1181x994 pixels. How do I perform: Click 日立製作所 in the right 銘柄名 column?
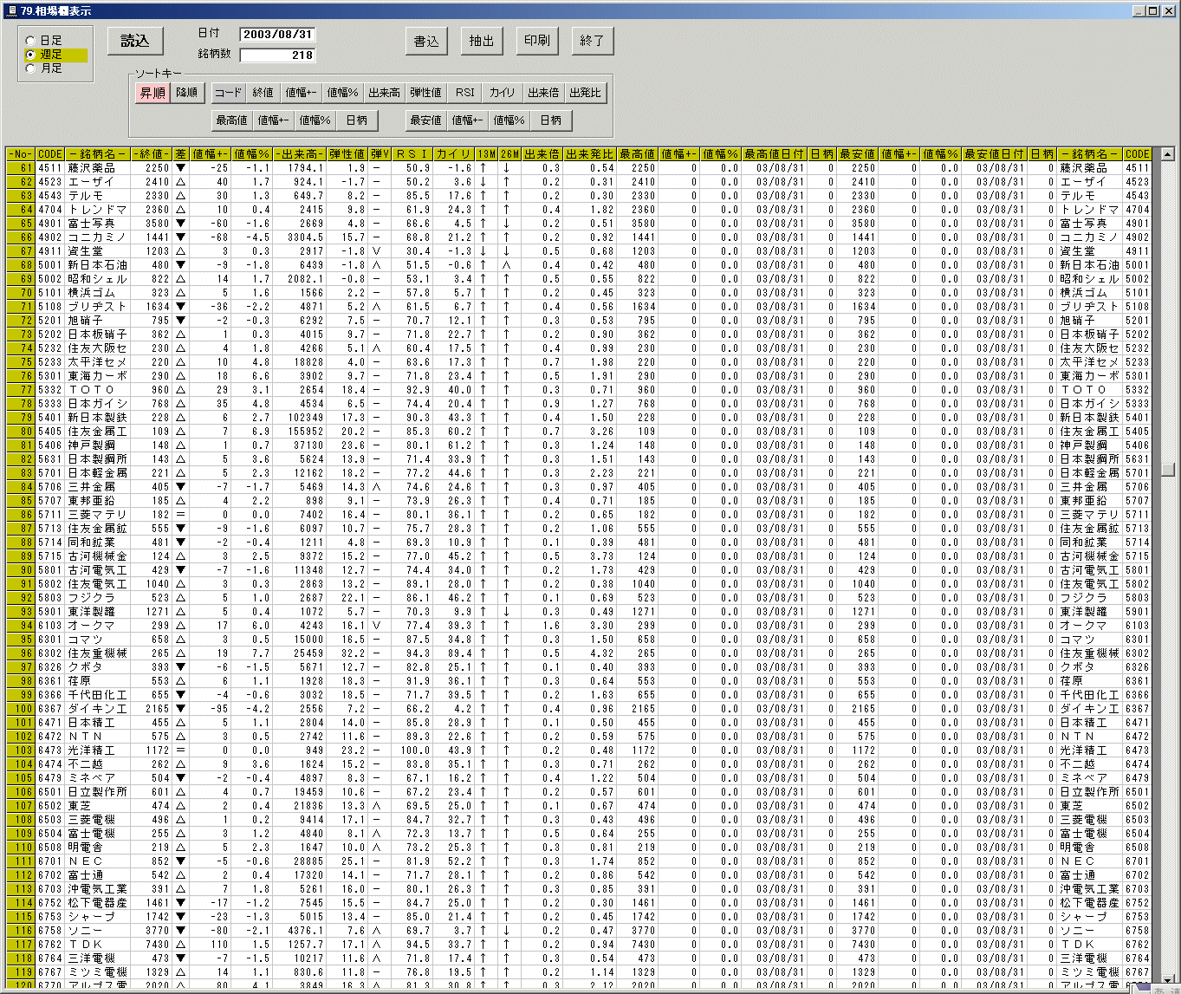point(1090,792)
